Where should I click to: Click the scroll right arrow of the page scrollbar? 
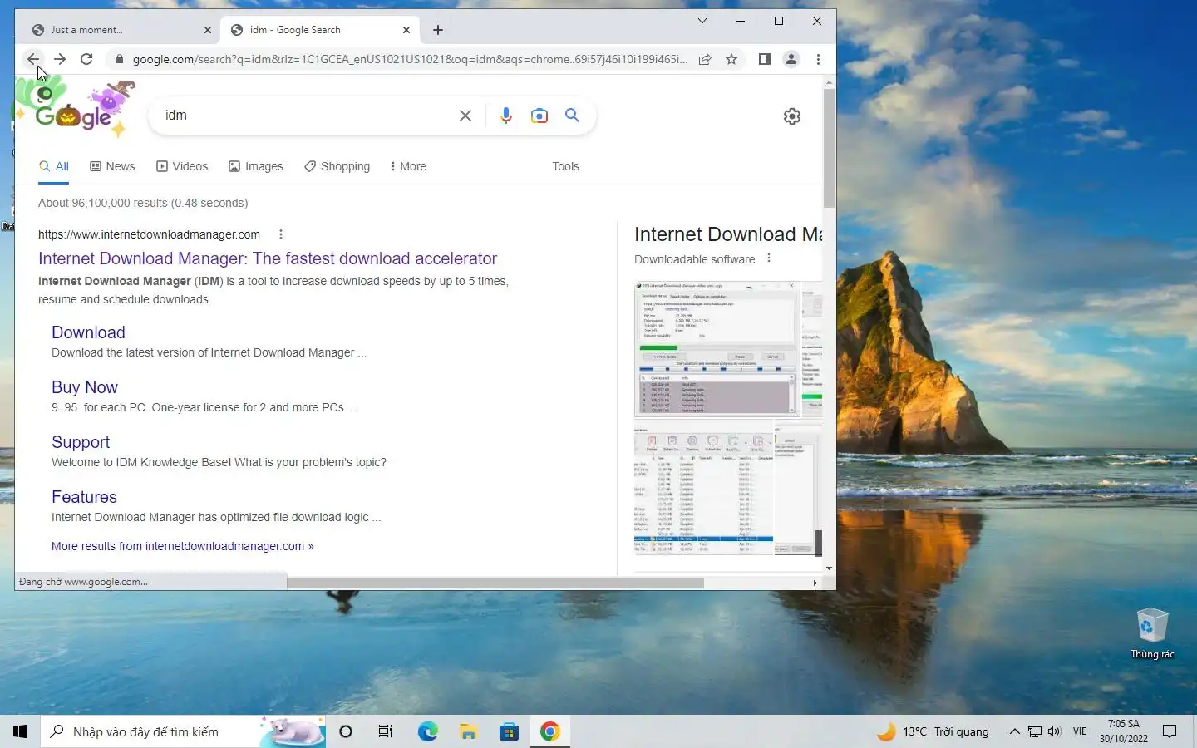coord(815,583)
